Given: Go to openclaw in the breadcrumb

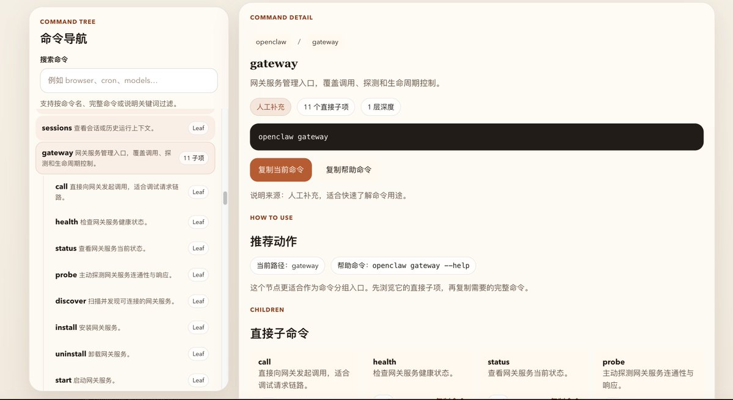Looking at the screenshot, I should [271, 42].
